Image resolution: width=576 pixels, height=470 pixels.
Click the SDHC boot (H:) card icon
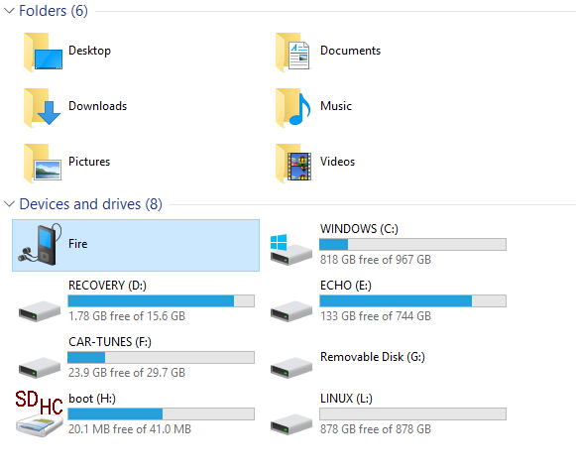click(39, 413)
